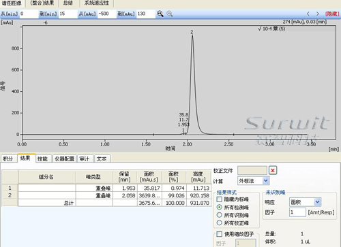Click the 到[min] time input field
This screenshot has height=247, width=341.
pos(68,14)
